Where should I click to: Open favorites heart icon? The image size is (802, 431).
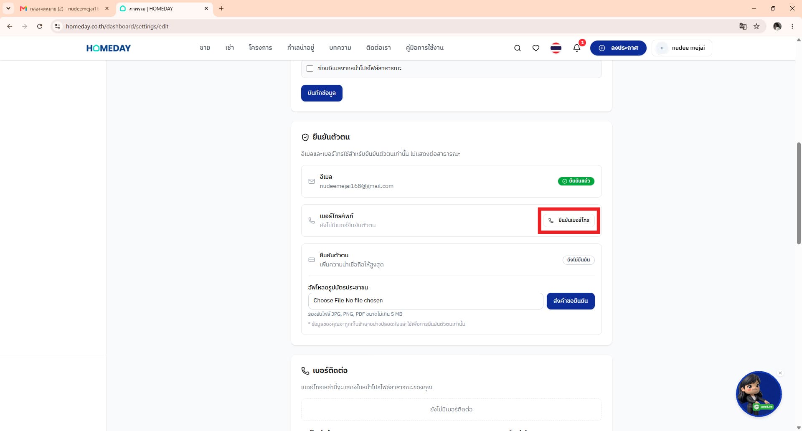536,48
